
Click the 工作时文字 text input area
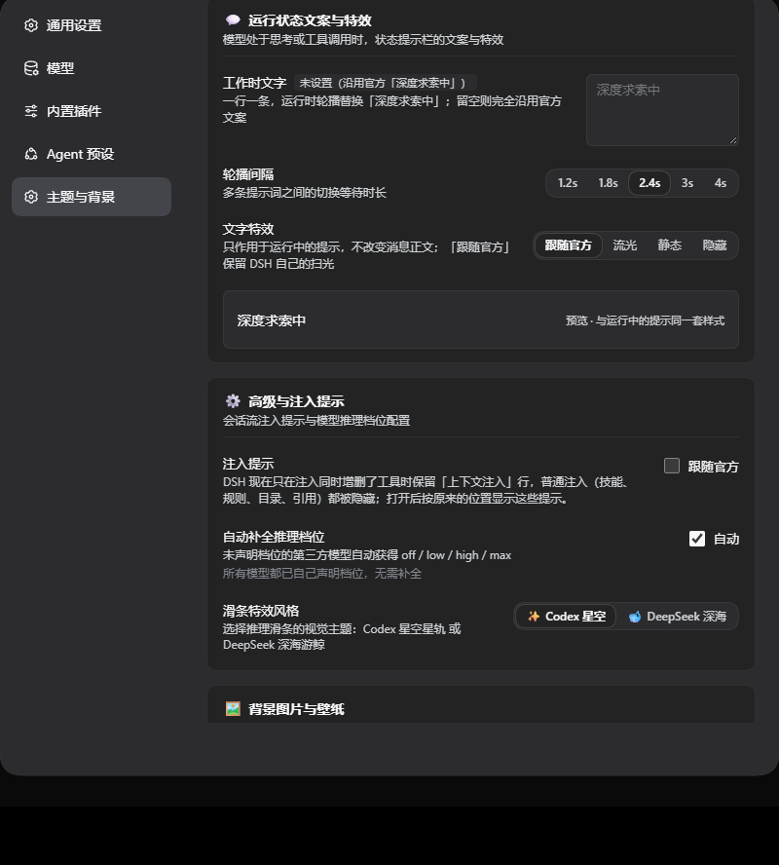point(662,110)
